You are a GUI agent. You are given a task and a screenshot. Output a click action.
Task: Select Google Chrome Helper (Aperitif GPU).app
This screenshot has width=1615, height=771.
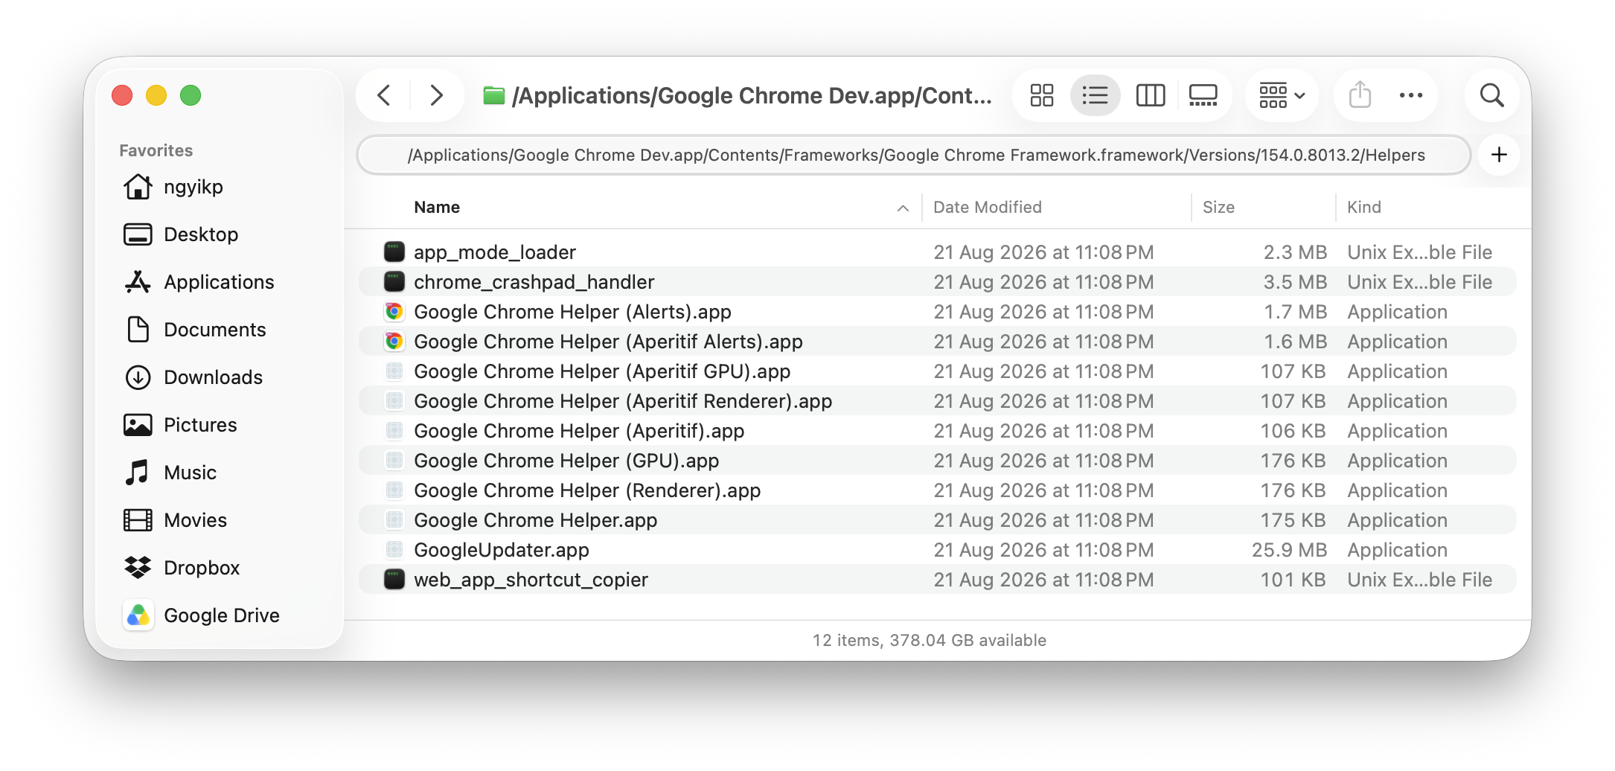[x=938, y=371]
